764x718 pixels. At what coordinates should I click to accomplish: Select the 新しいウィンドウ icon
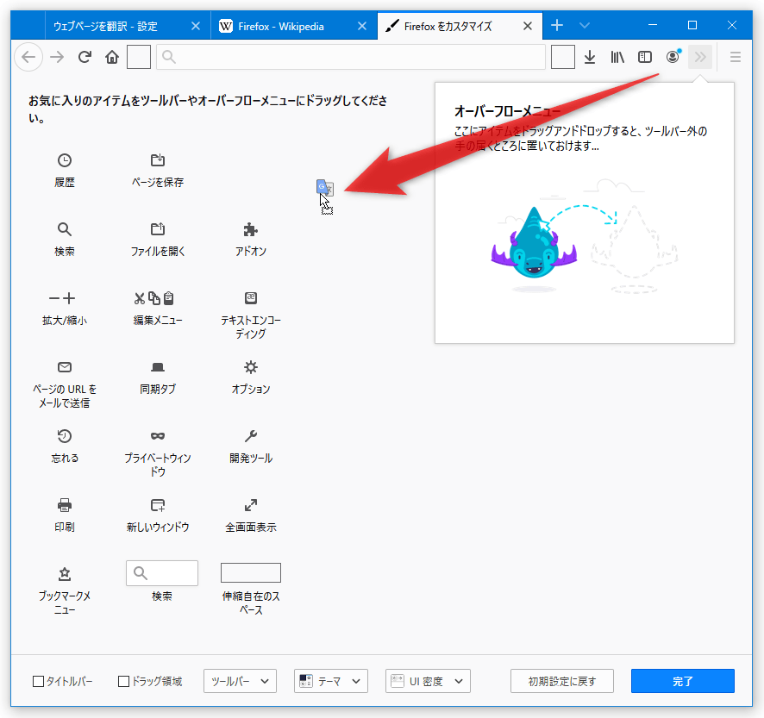tap(158, 505)
